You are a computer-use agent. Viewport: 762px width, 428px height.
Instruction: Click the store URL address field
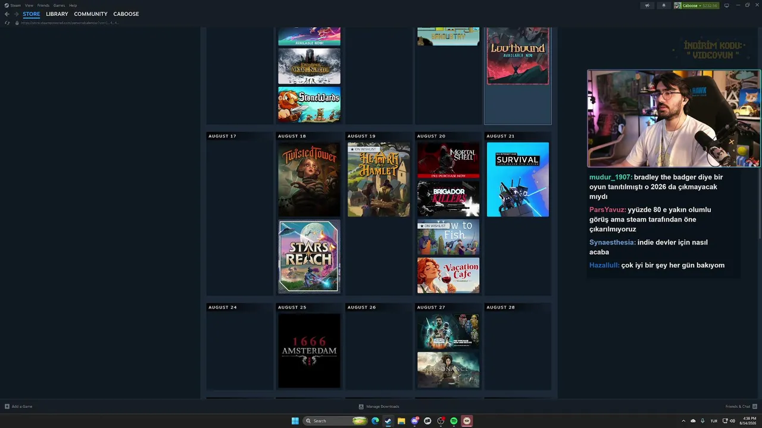[x=70, y=23]
